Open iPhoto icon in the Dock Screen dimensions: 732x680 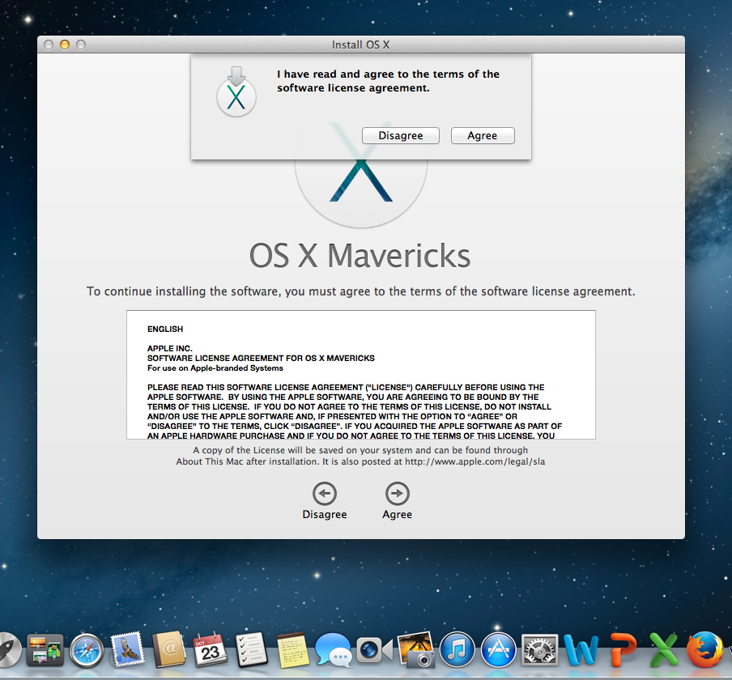pyautogui.click(x=415, y=649)
